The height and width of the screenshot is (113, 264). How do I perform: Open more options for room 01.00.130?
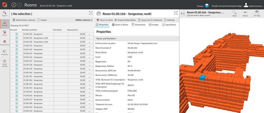tap(89, 34)
